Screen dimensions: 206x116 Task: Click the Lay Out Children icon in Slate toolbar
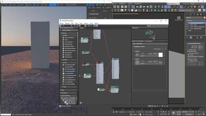[91, 26]
